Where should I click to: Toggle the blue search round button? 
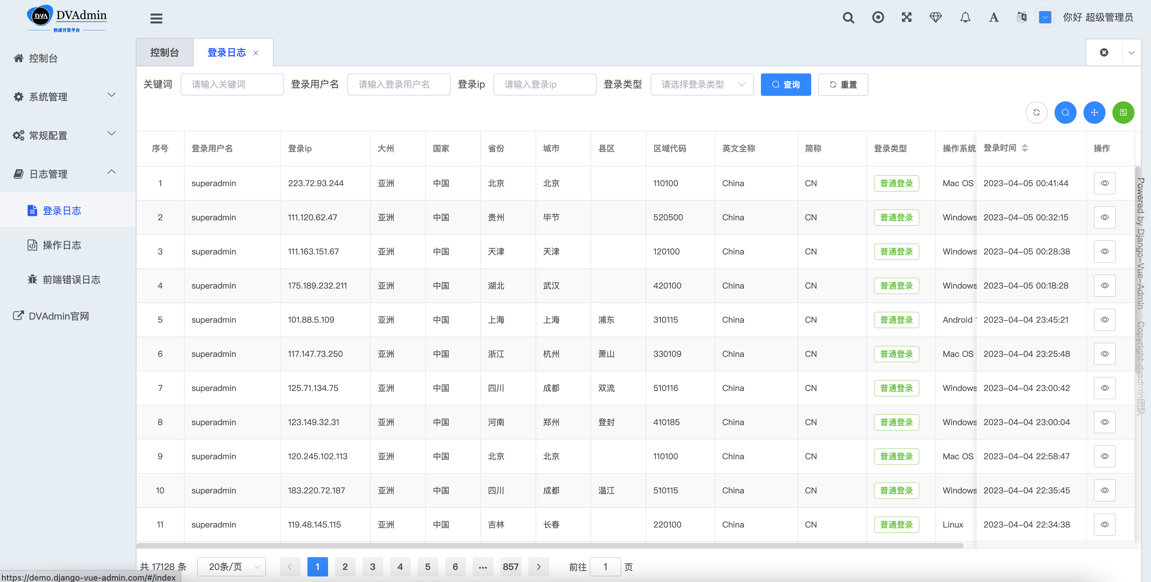click(1065, 112)
